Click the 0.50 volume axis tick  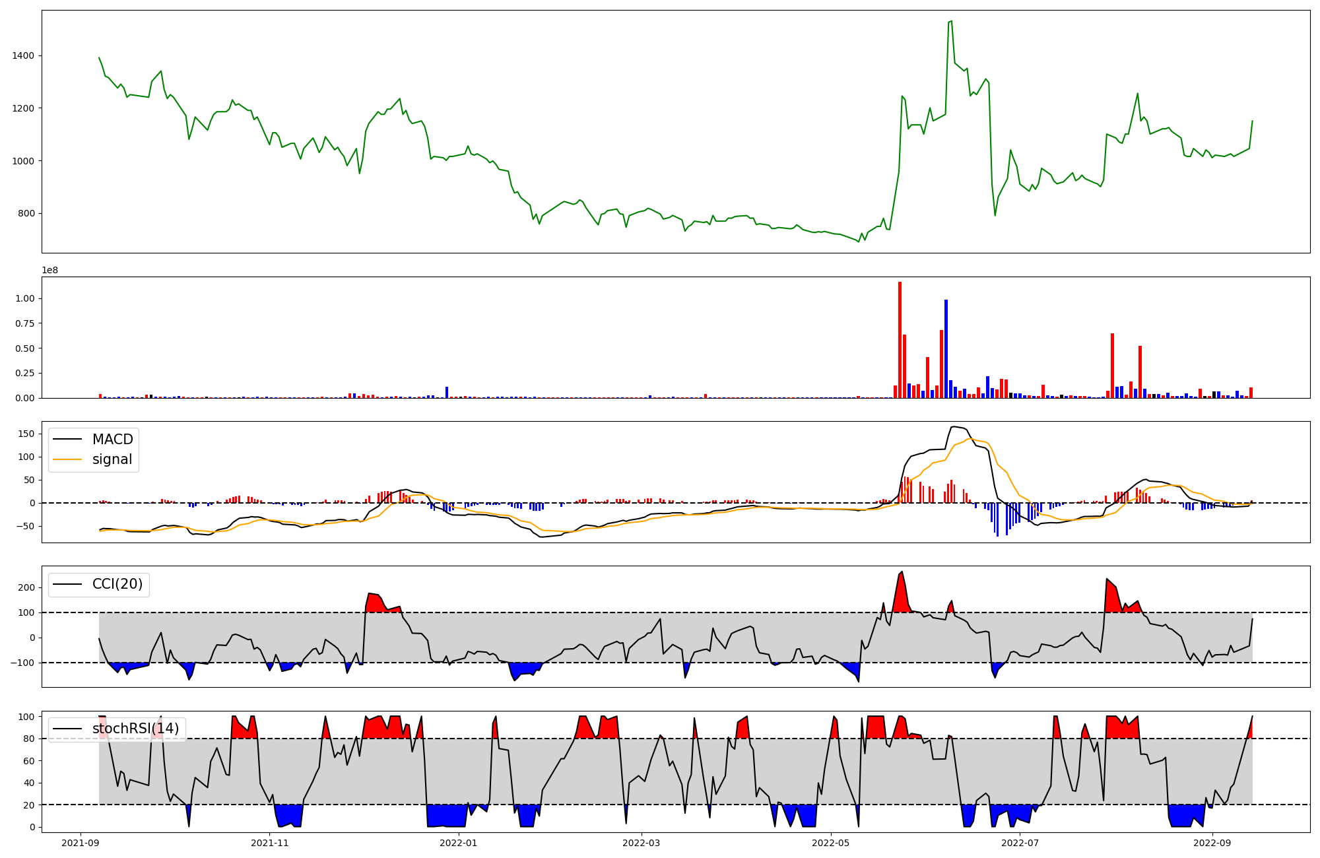25,348
